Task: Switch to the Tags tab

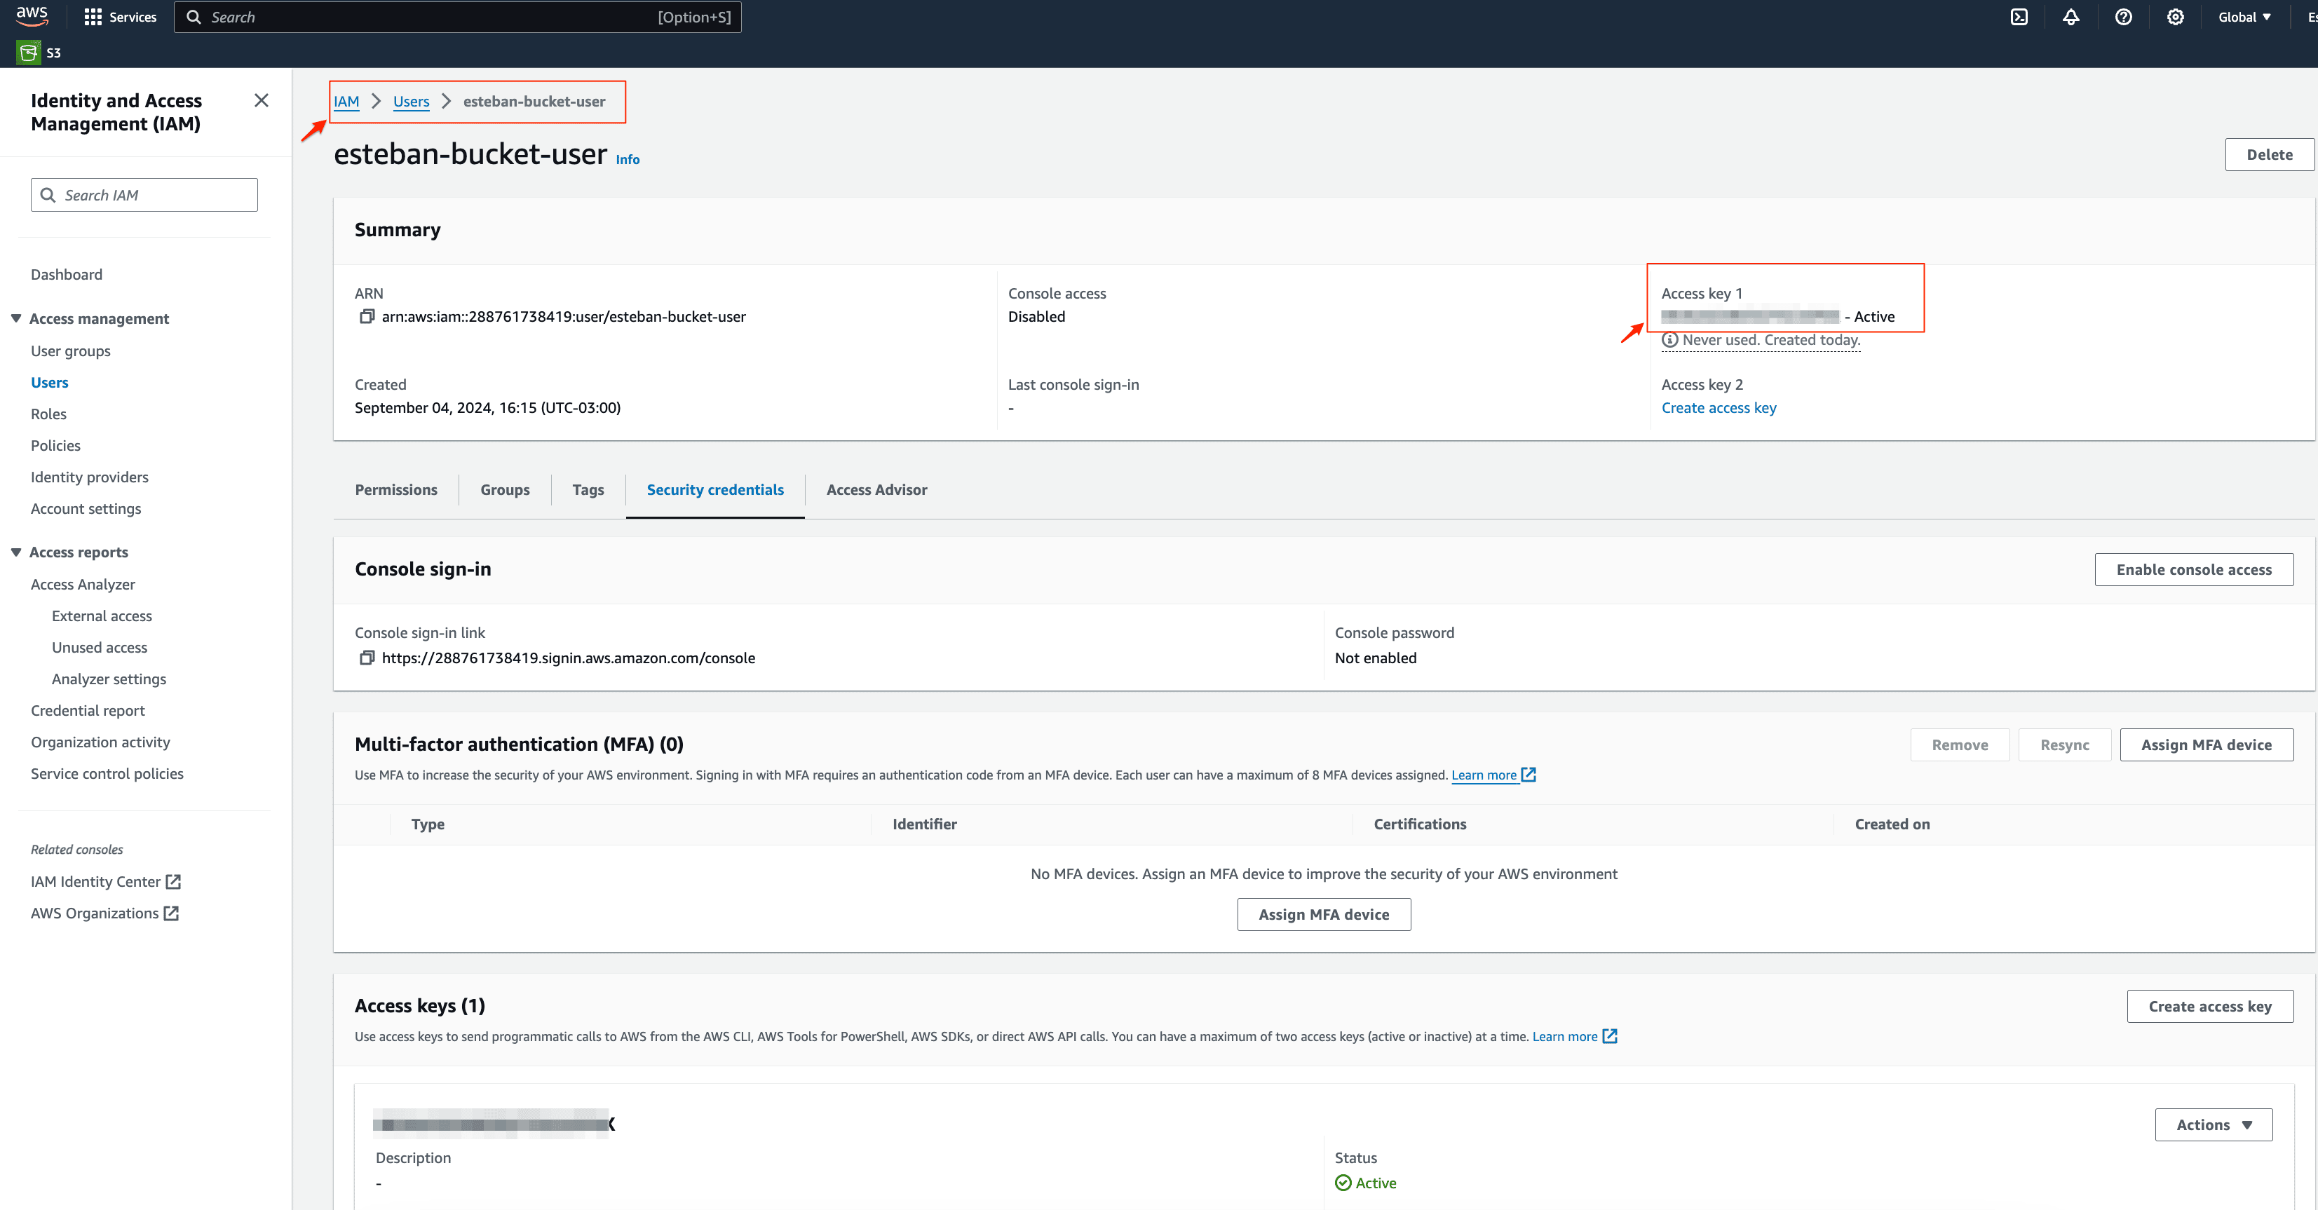Action: pos(588,489)
